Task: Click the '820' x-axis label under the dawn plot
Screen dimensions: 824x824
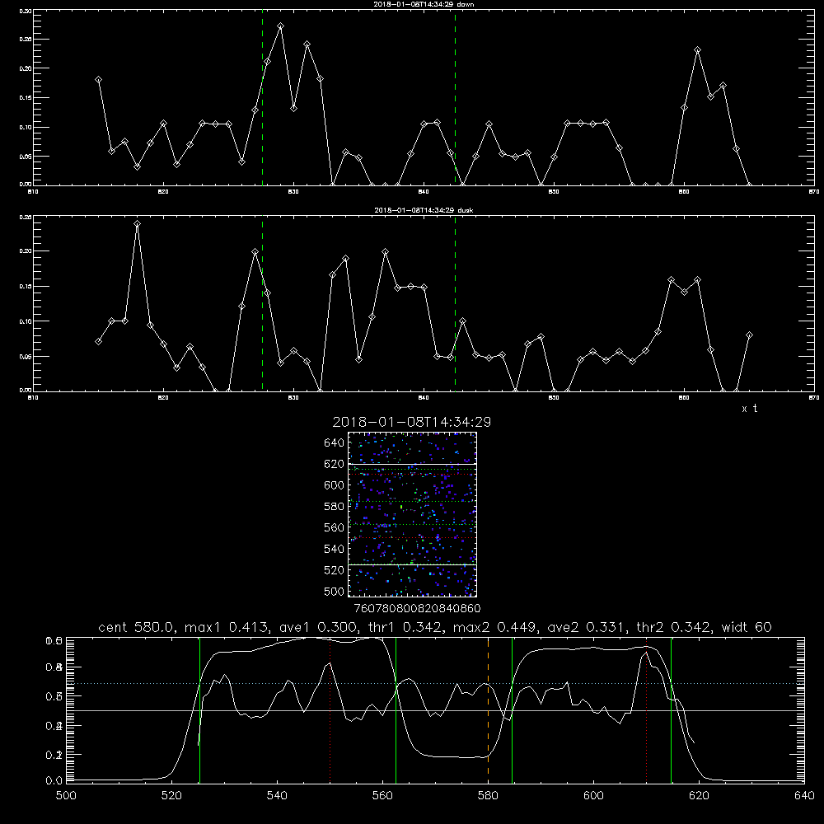Action: pyautogui.click(x=163, y=192)
